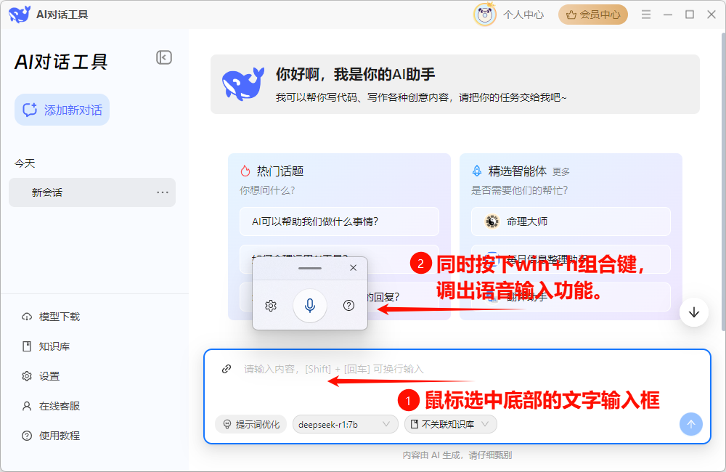The height and width of the screenshot is (472, 726).
Task: Expand the deepseek-r1:7b model dropdown
Action: (345, 424)
